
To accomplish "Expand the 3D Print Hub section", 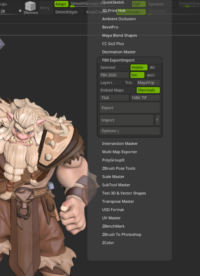I will click(114, 10).
